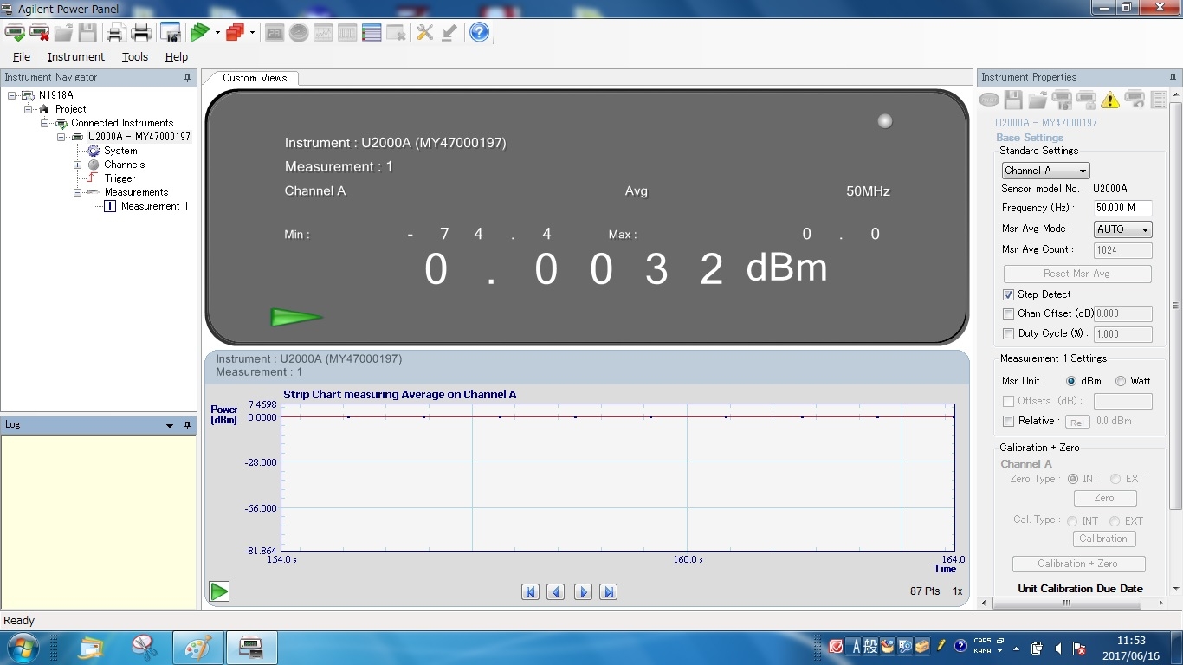Step strip chart forward one page

[583, 592]
